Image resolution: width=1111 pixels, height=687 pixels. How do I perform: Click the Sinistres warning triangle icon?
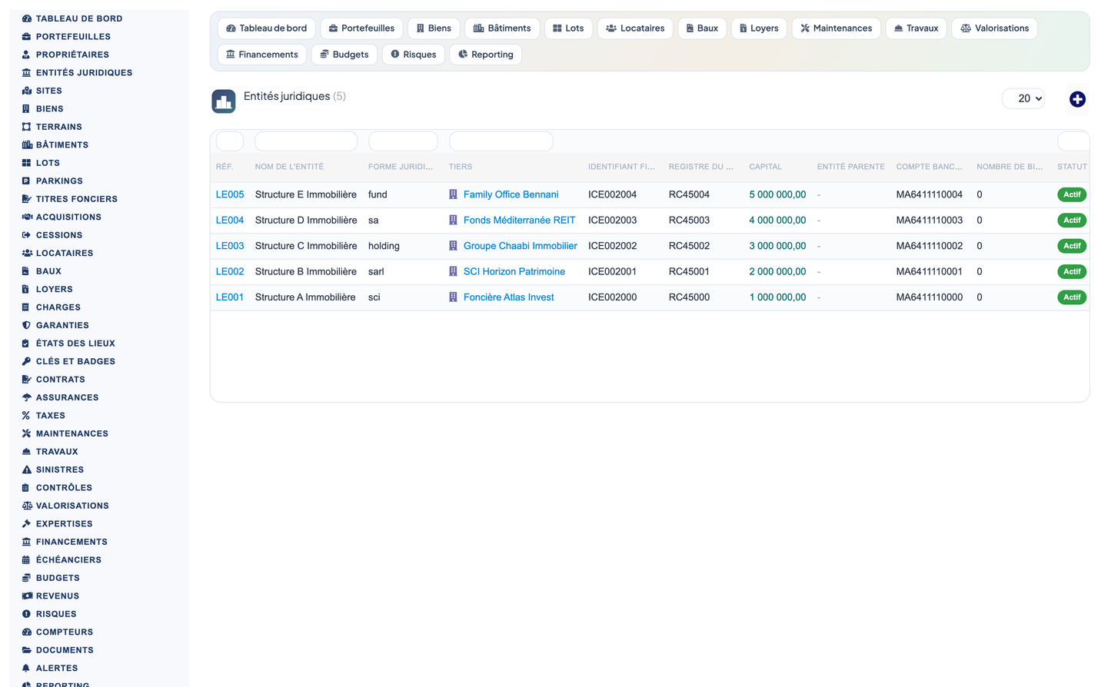(x=27, y=470)
